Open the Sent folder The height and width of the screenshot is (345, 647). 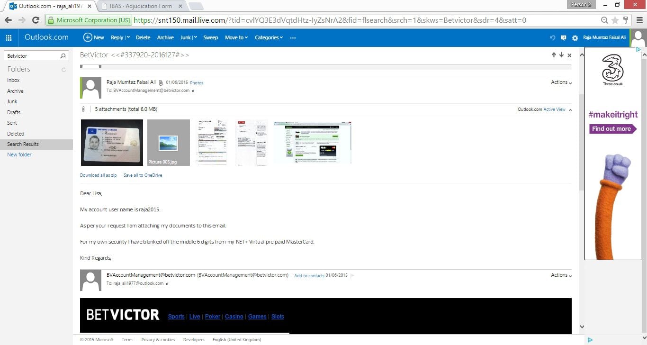click(x=12, y=123)
